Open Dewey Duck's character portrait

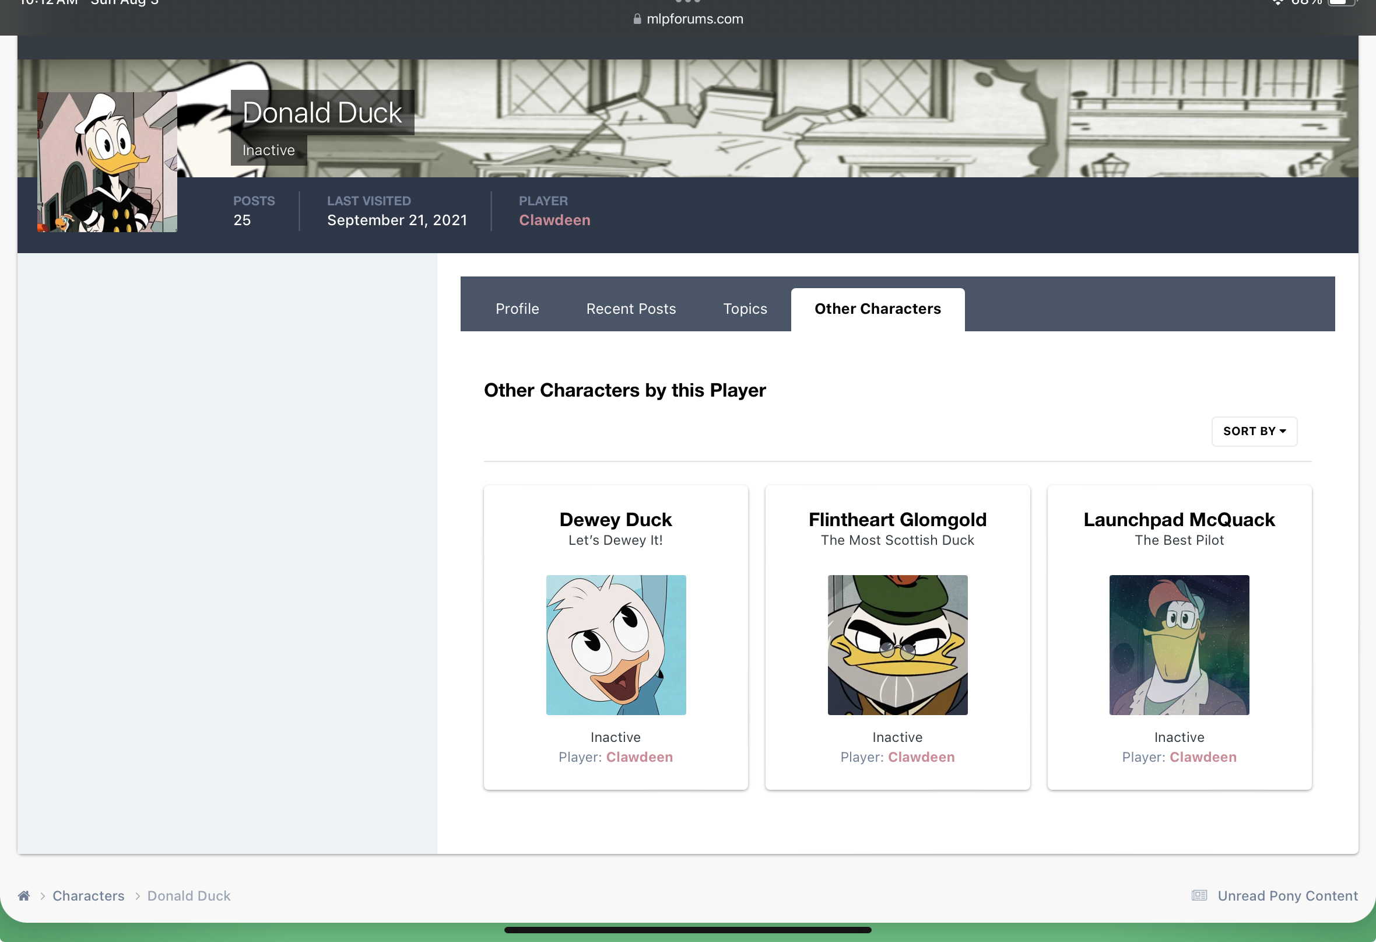(616, 645)
